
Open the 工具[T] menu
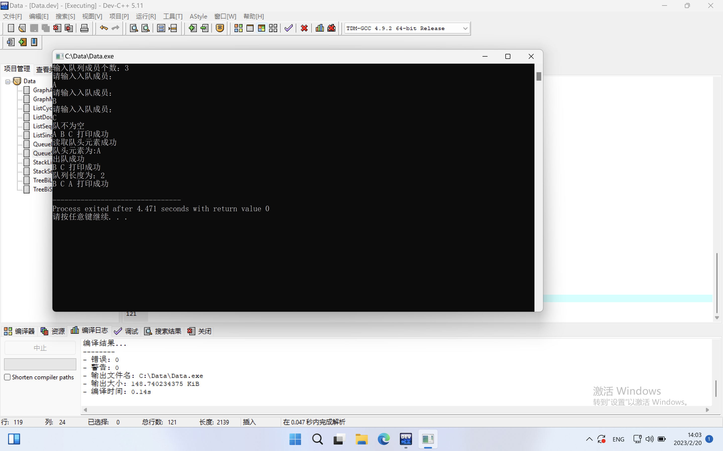(x=172, y=16)
